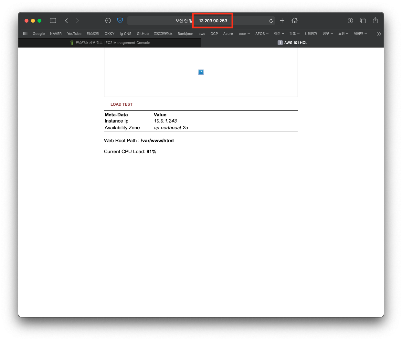Click the Value column header
This screenshot has height=341, width=402.
point(160,115)
